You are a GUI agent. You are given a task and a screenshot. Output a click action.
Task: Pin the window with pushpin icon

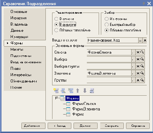pyautogui.click(x=144, y=4)
